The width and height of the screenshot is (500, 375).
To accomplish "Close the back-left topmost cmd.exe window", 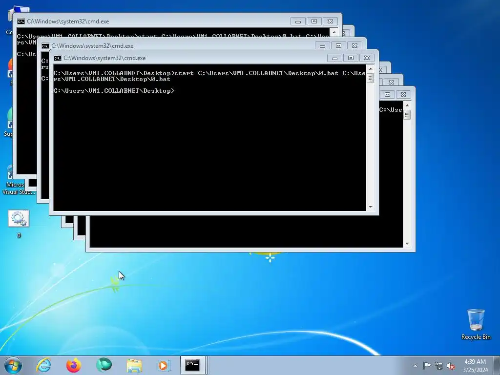I will [330, 21].
